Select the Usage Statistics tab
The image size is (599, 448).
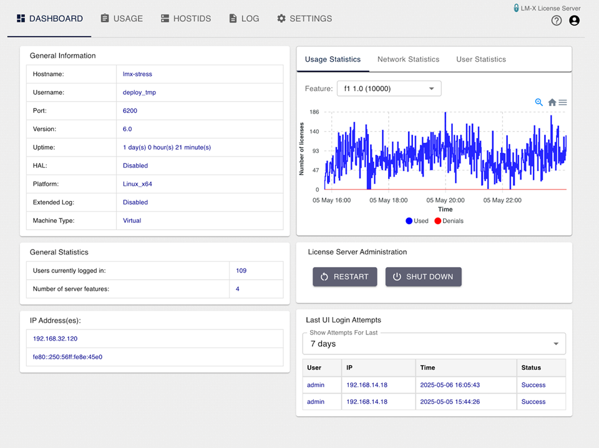pos(333,59)
